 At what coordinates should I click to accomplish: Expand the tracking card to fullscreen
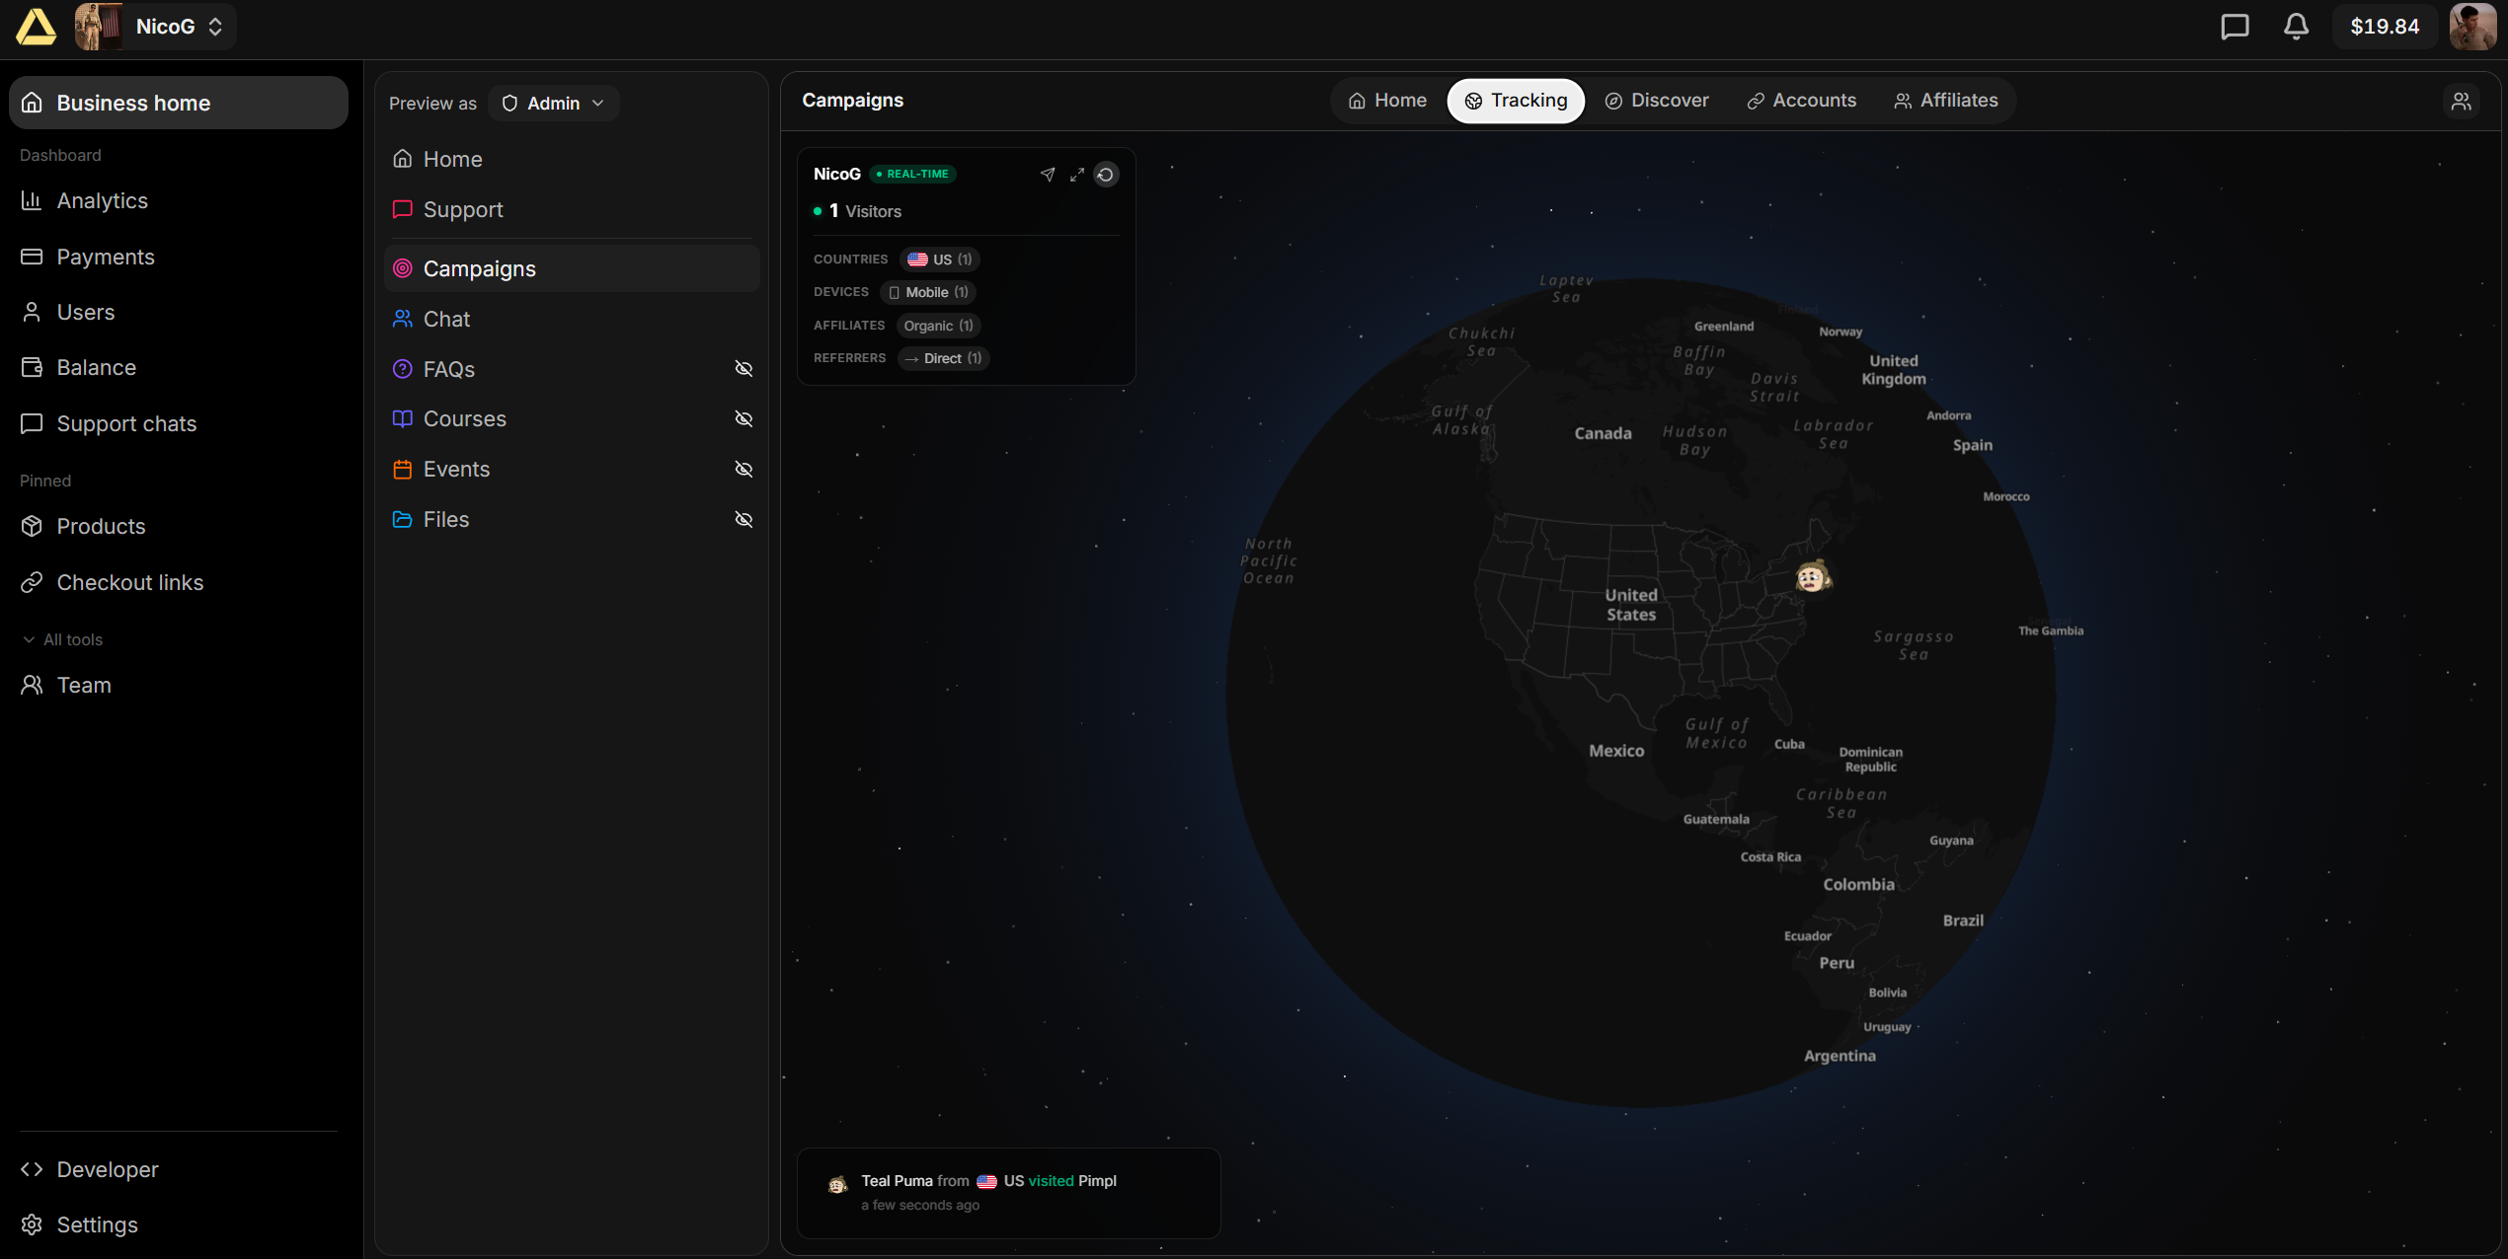coord(1077,175)
